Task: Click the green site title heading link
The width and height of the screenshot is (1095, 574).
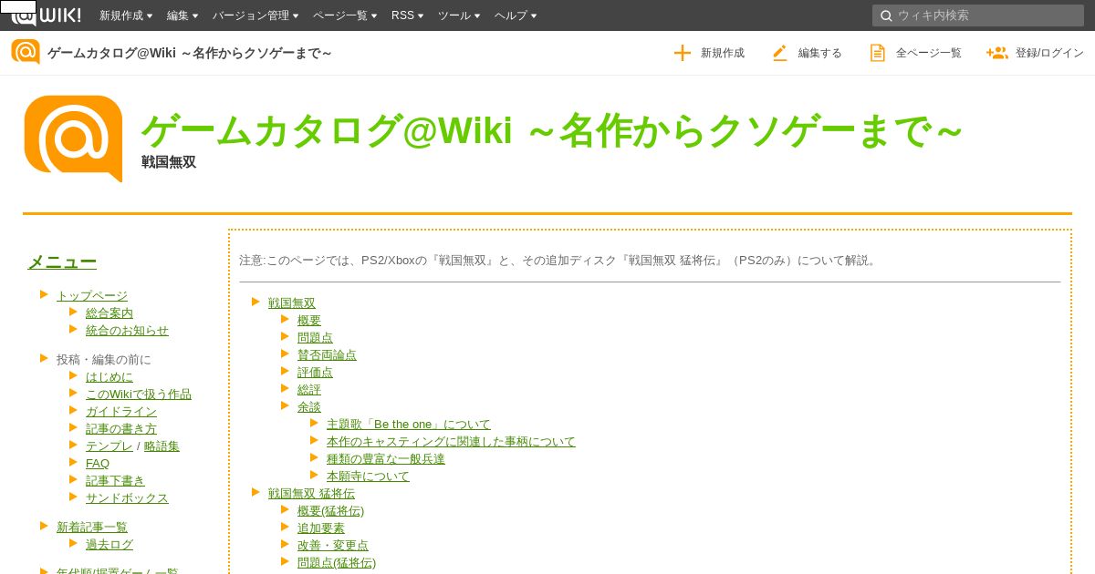Action: click(x=552, y=131)
